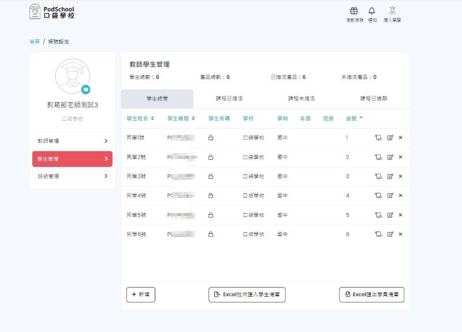The width and height of the screenshot is (462, 332).
Task: Switch to the 課程已指派 tab
Action: tap(229, 99)
